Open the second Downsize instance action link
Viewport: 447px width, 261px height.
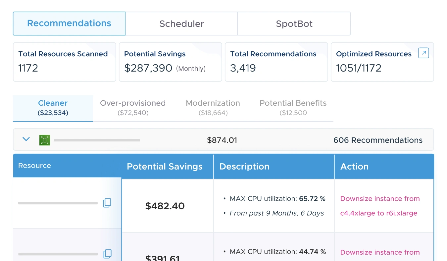pos(380,252)
